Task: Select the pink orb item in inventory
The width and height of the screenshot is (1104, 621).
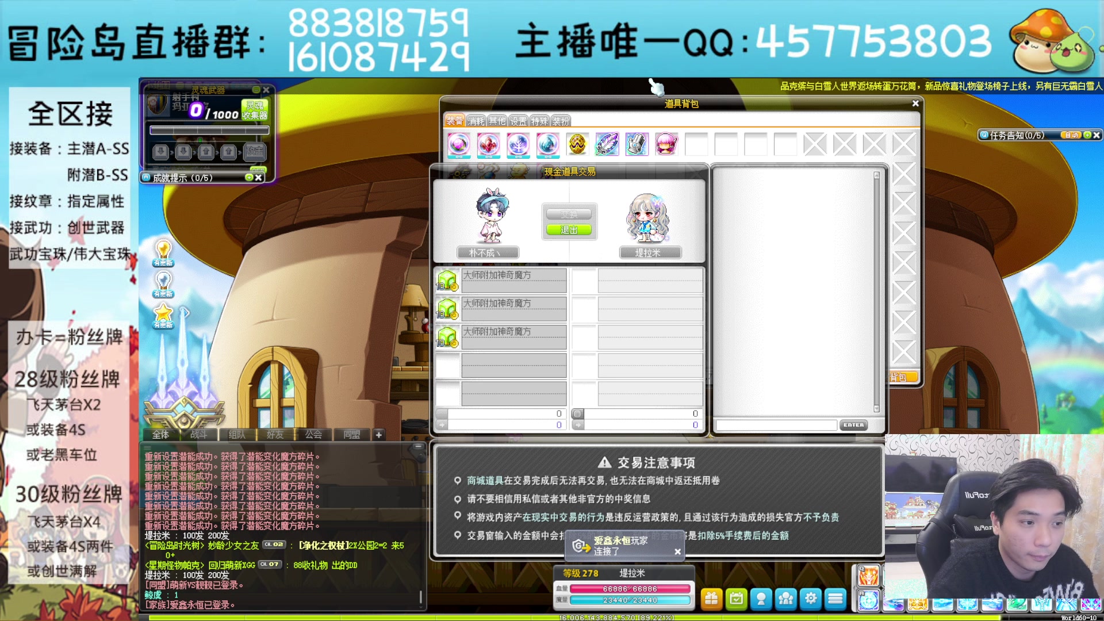Action: pos(458,144)
